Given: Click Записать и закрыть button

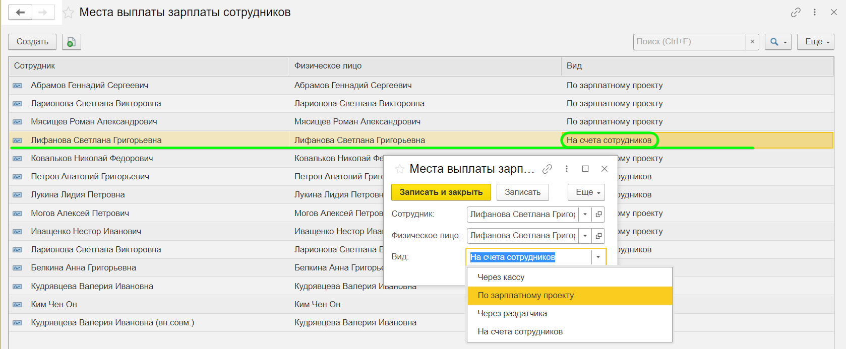Looking at the screenshot, I should click(441, 192).
